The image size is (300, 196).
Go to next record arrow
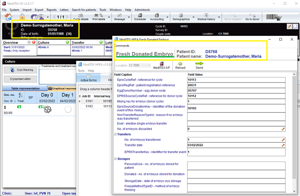[67, 17]
